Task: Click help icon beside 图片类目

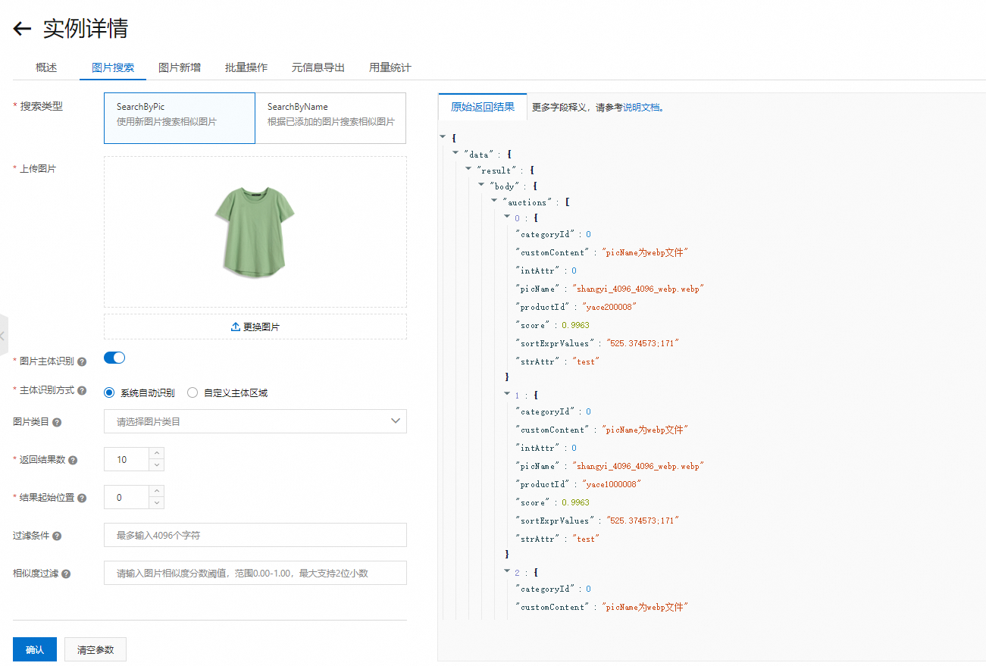Action: 57,422
